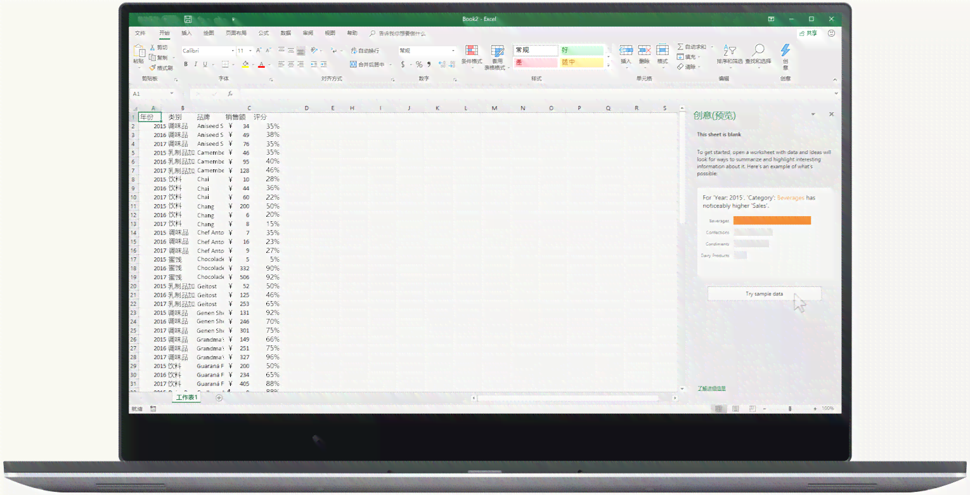
Task: Click the Bottom Align icon
Action: point(301,50)
